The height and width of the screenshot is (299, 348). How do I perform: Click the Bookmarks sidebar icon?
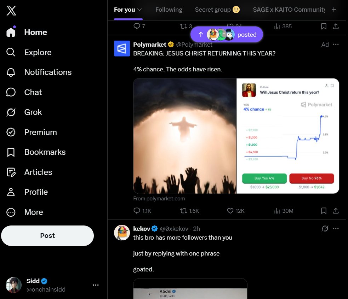[11, 152]
